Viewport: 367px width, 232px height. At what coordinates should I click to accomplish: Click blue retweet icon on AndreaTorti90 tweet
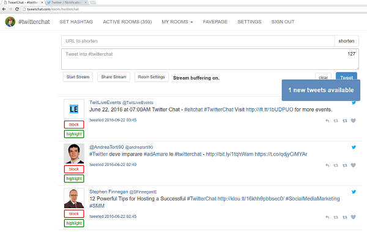[x=345, y=165]
